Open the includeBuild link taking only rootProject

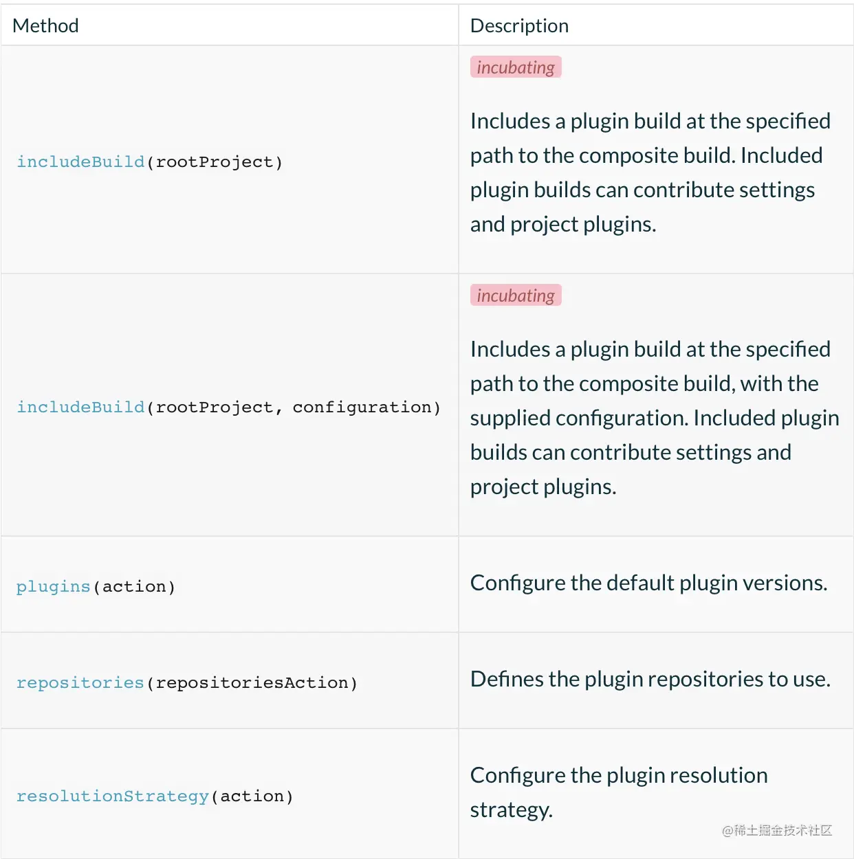click(80, 161)
